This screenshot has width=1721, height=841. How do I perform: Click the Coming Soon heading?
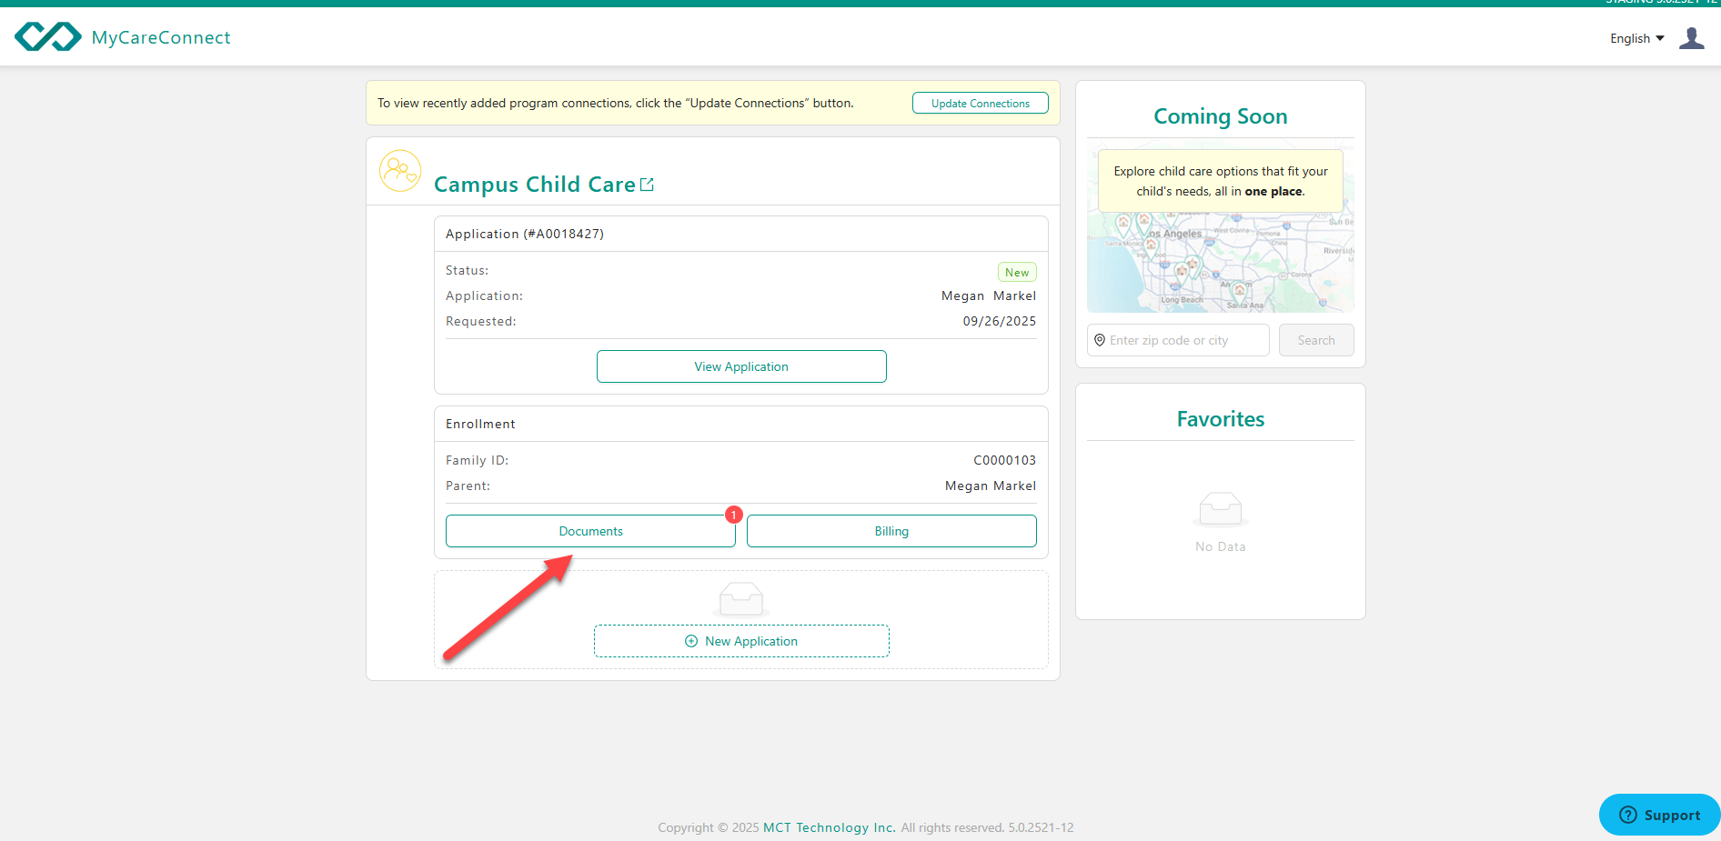click(1220, 116)
